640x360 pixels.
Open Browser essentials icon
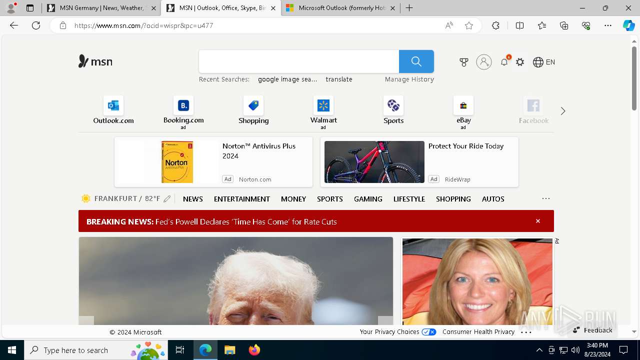tap(586, 25)
